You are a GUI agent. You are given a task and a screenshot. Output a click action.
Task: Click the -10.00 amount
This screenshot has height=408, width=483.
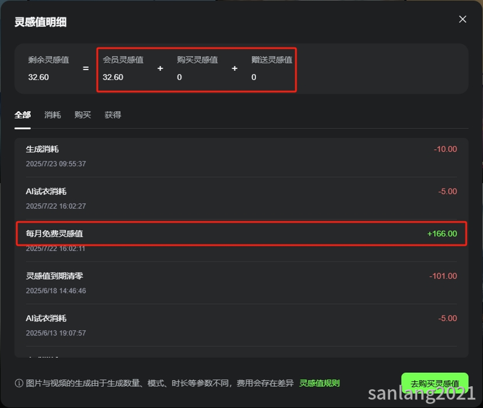446,149
